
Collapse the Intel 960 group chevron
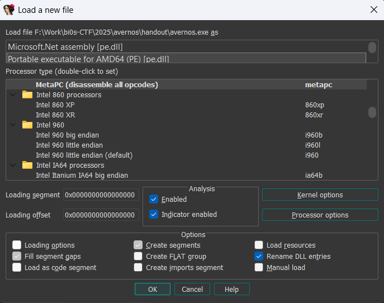13,125
